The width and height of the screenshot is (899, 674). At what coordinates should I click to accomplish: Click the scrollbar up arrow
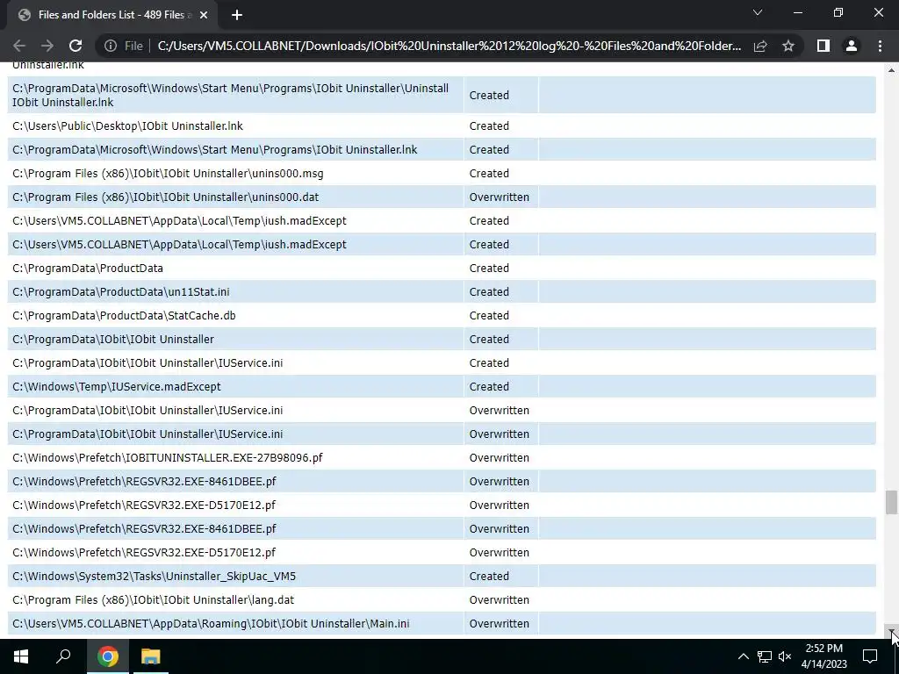coord(891,70)
